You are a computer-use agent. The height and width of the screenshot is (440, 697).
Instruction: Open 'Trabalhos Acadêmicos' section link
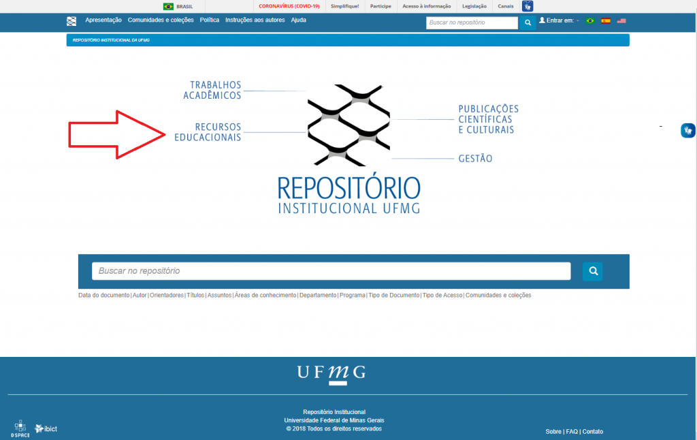tap(212, 91)
